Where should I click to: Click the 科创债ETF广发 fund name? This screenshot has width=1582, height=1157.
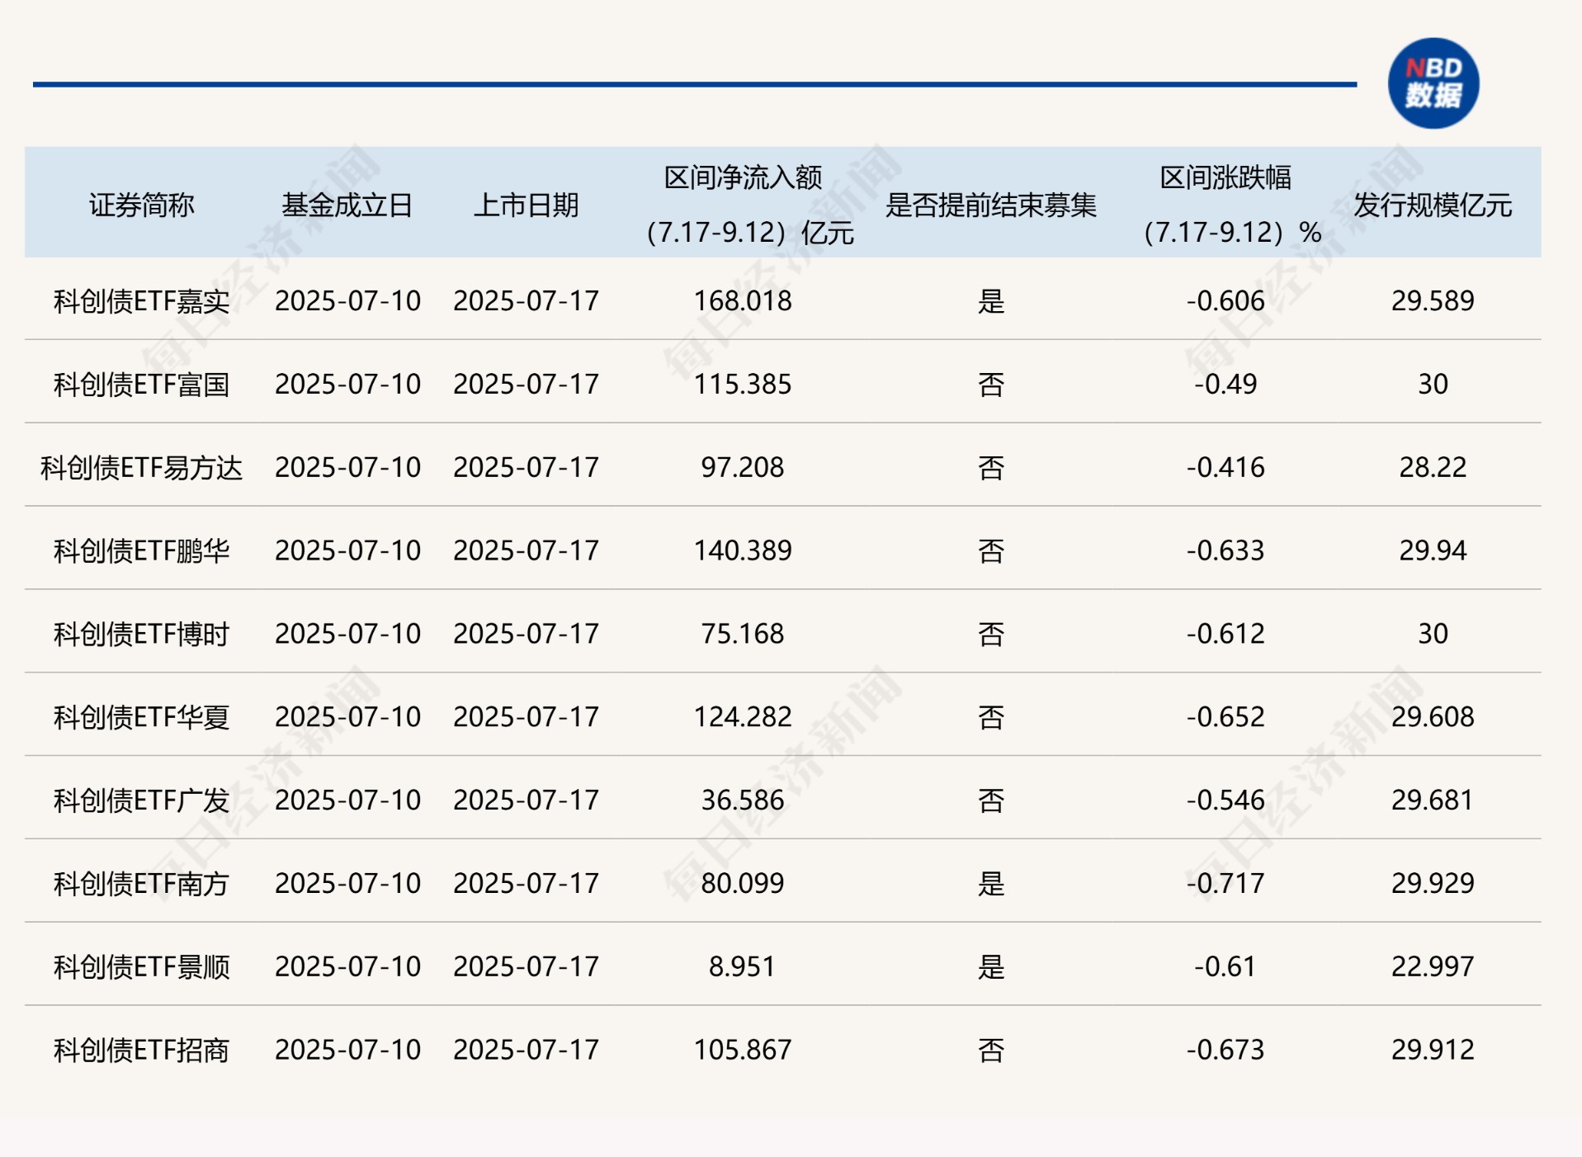coord(141,800)
